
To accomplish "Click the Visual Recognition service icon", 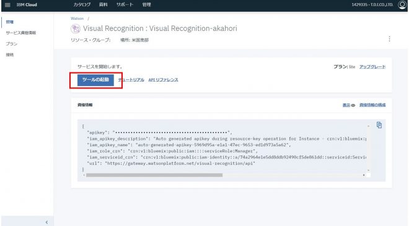I will coord(76,28).
